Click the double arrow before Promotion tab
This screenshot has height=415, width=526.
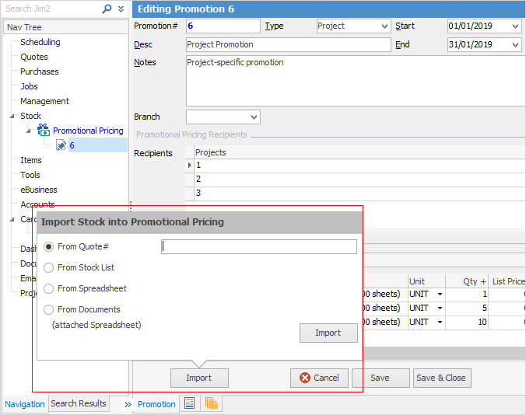[x=128, y=404]
